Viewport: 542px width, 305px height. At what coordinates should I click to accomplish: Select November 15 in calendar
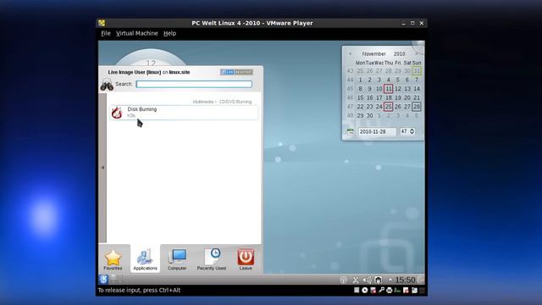tap(360, 98)
